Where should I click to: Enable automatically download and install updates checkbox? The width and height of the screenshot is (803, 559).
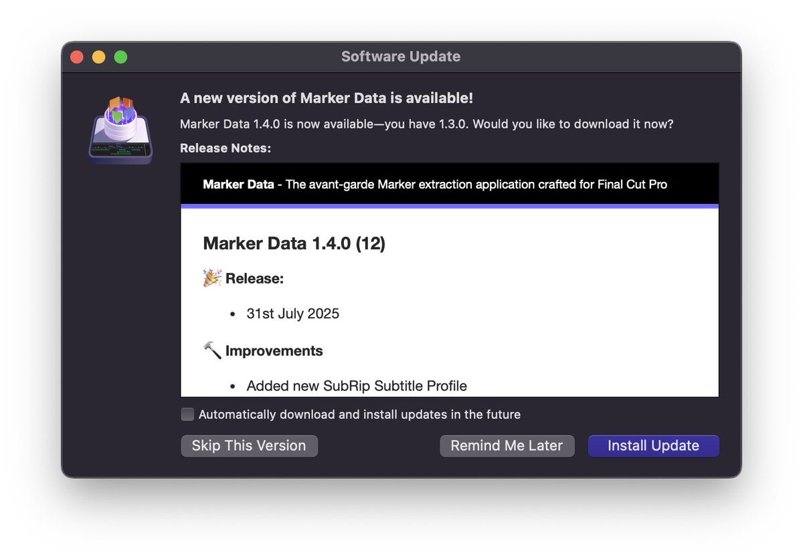point(188,415)
